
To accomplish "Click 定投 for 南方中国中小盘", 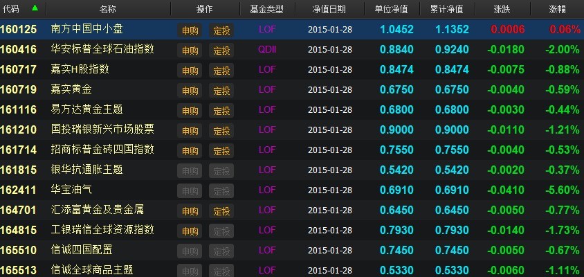I will click(x=221, y=30).
